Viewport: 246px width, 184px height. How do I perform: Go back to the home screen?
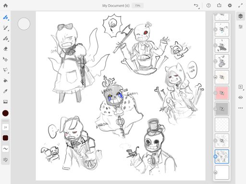point(5,6)
